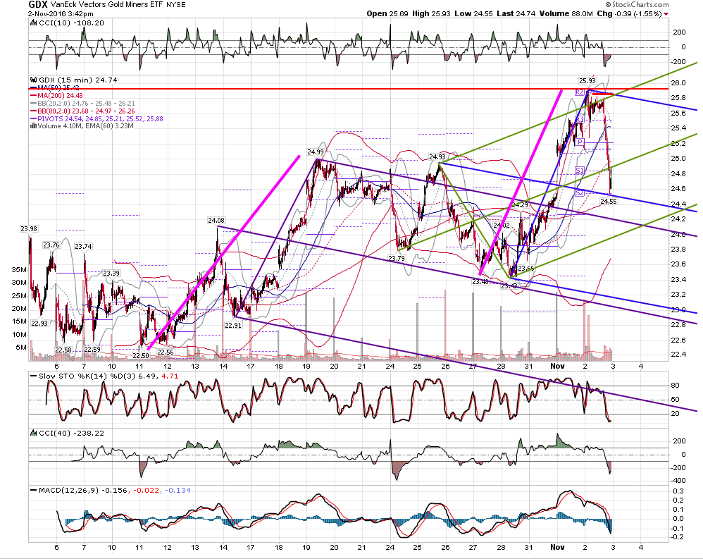Click the red down arrow next to Chg
Screen dimensions: 703x559
666,14
